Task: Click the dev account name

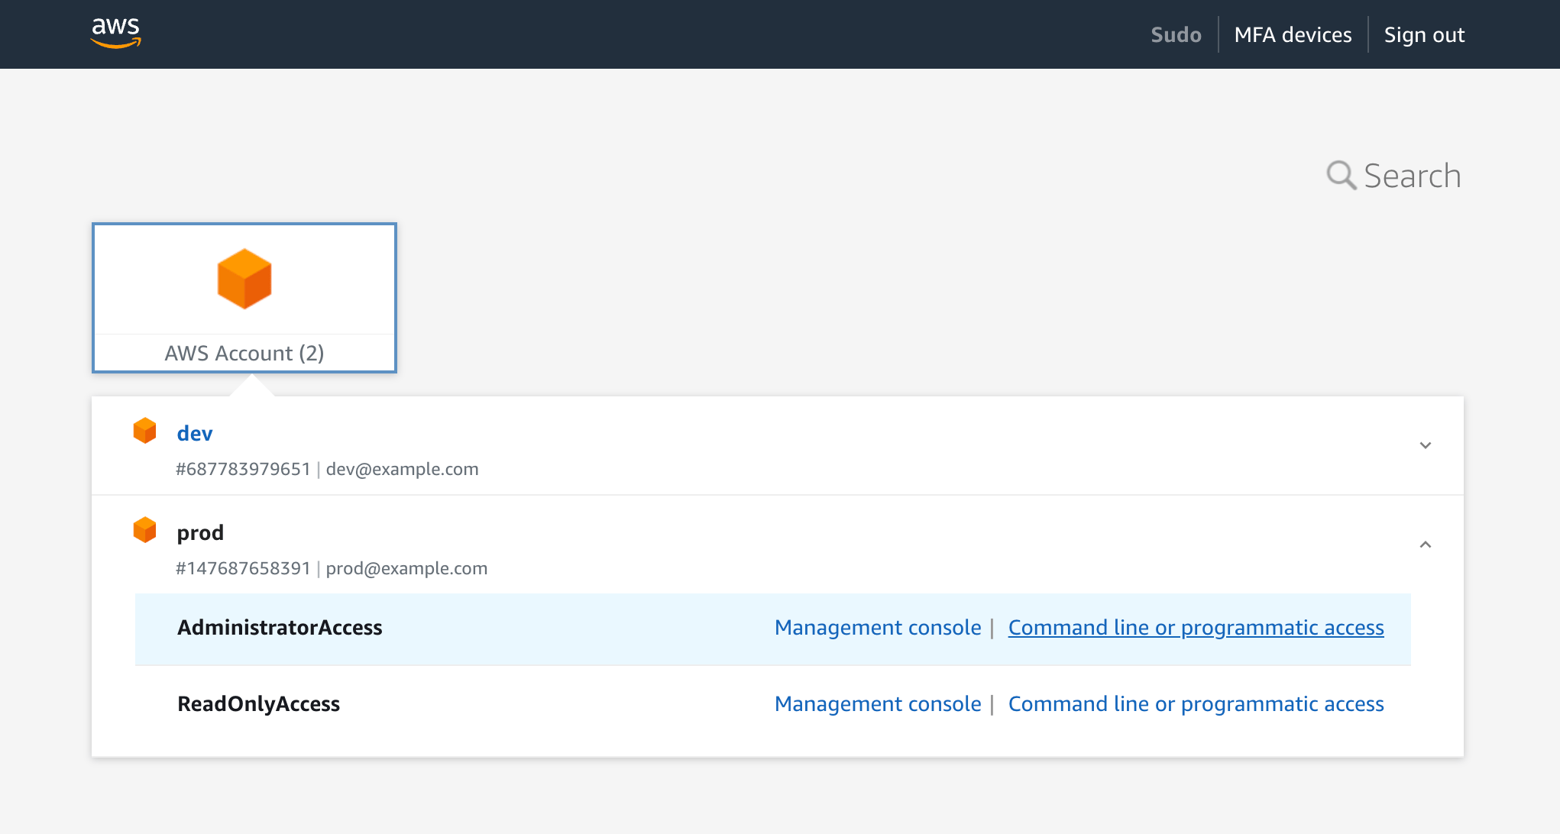Action: [x=195, y=433]
